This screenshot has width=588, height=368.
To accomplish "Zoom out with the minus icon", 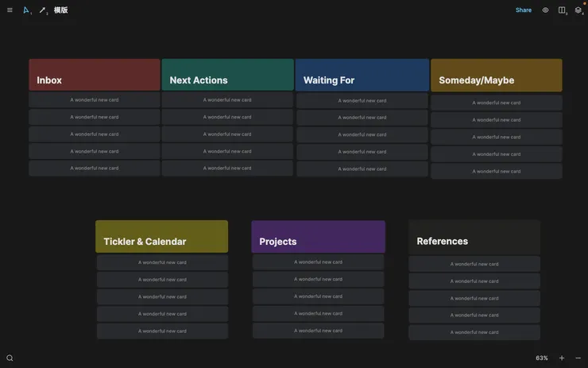I will click(578, 358).
